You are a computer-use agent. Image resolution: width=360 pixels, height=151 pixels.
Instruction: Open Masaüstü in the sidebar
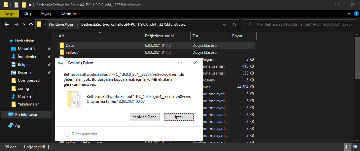(x=26, y=49)
